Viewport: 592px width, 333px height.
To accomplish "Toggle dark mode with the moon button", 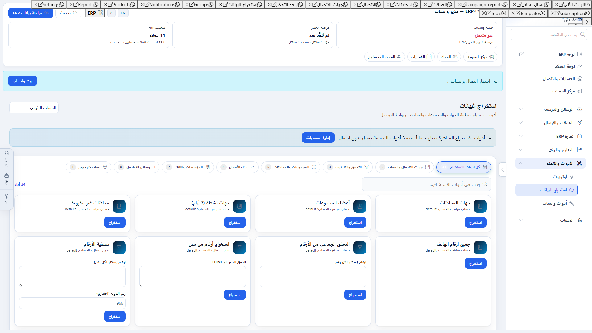I will click(112, 13).
